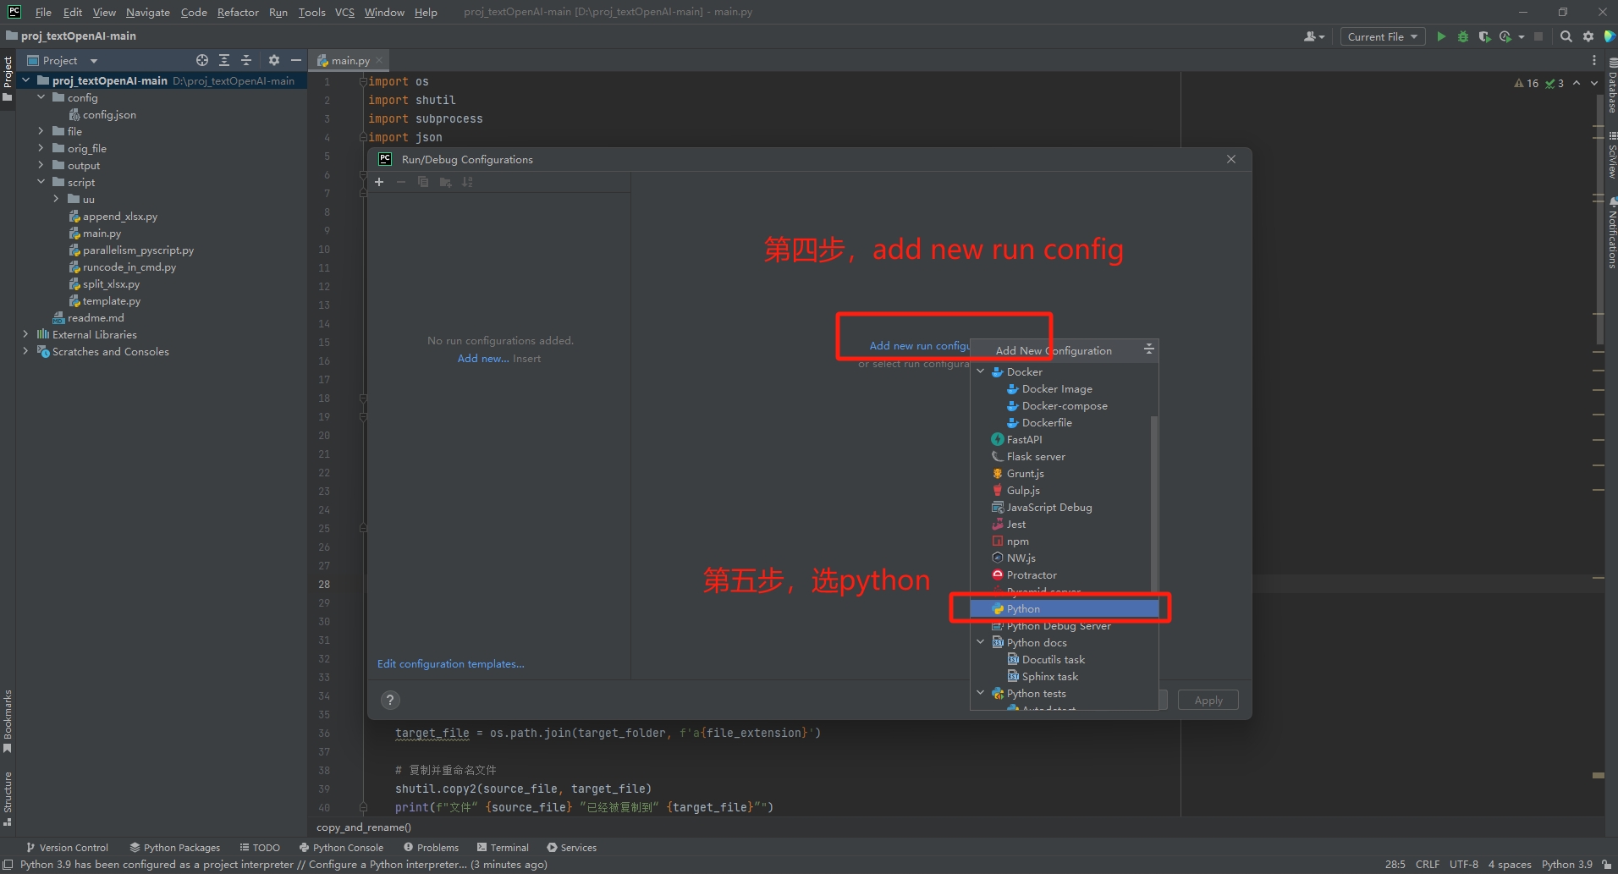1618x874 pixels.
Task: Expand the uu folder
Action: pyautogui.click(x=56, y=199)
